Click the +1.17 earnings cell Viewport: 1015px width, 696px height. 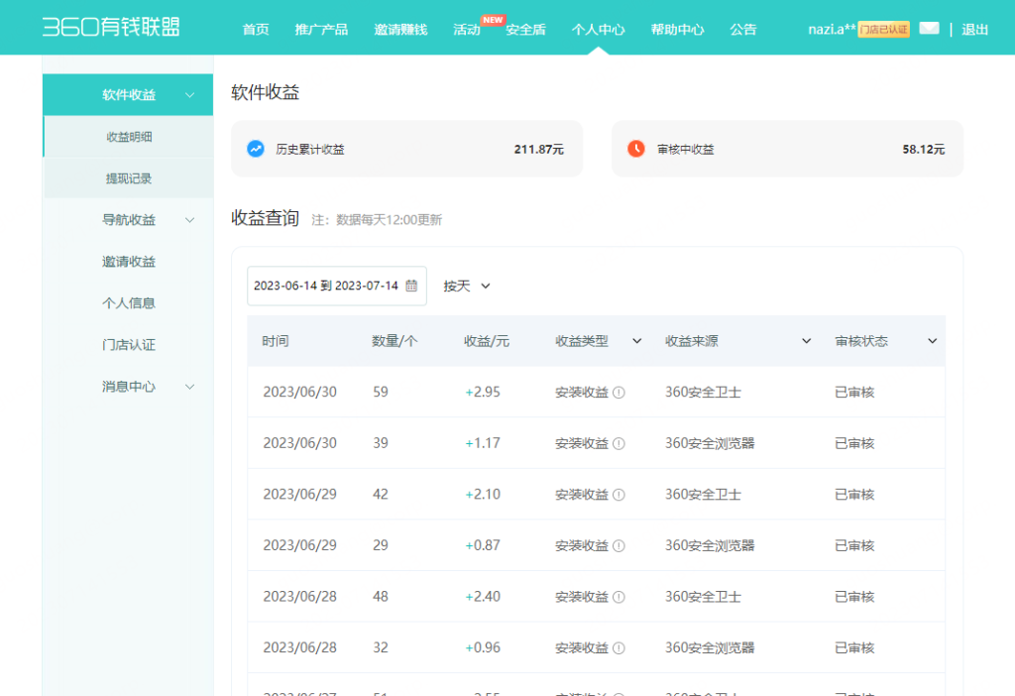click(x=483, y=443)
